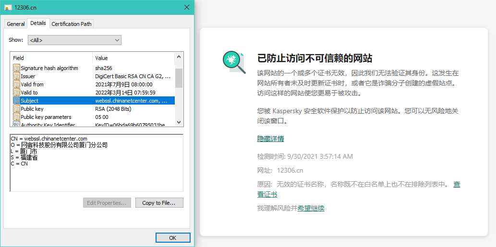Close the 12306.cn certificate dialog

coord(187,7)
